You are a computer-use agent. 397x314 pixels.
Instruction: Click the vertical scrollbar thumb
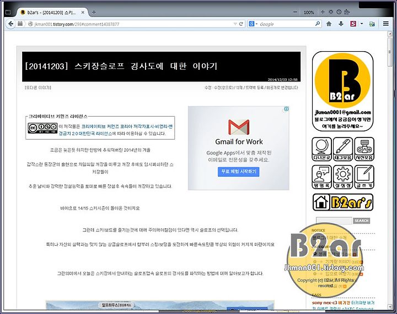click(x=390, y=52)
